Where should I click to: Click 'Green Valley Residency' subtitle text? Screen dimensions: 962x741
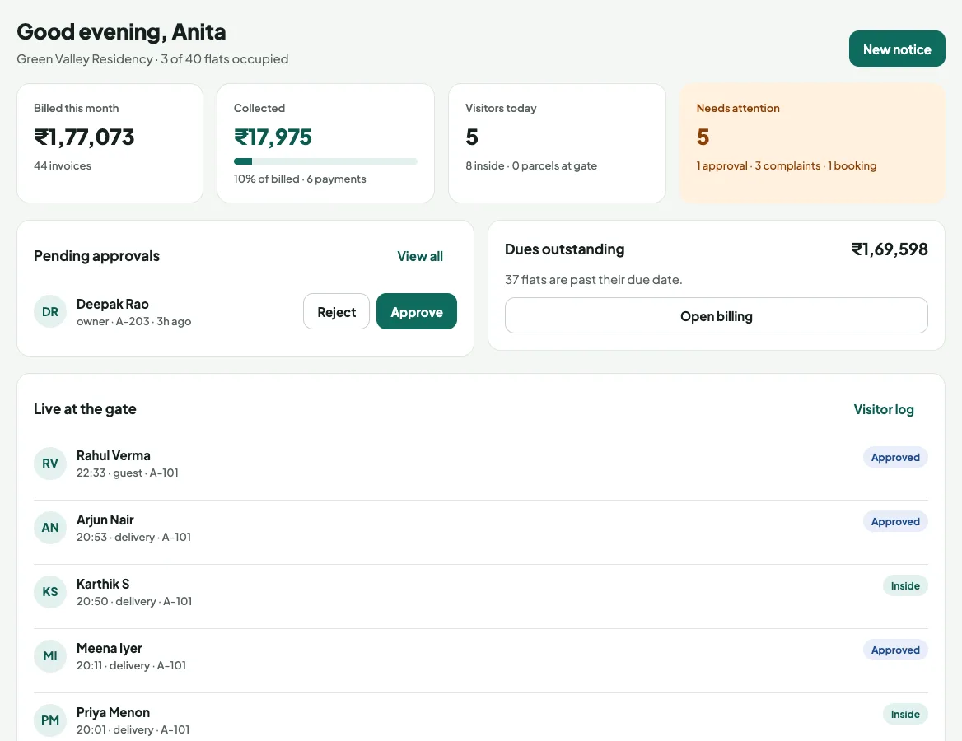pos(85,59)
